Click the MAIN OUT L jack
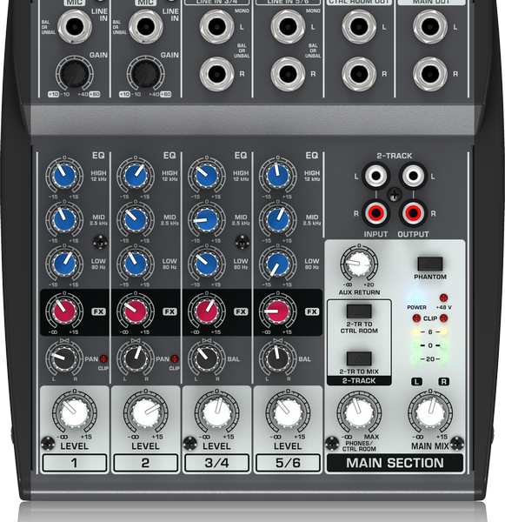Viewport: 505px width, 522px height. pyautogui.click(x=430, y=27)
